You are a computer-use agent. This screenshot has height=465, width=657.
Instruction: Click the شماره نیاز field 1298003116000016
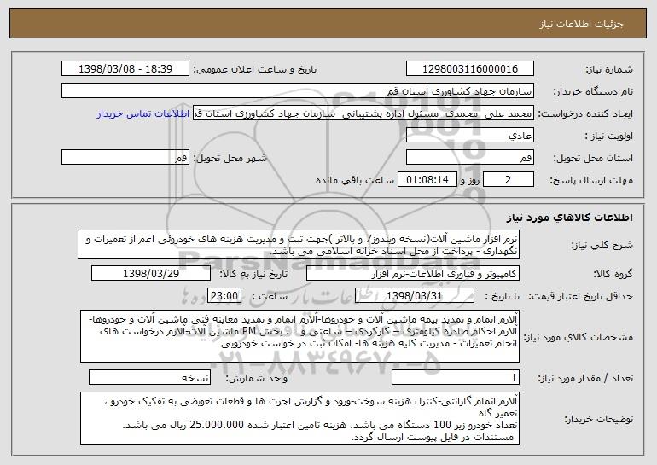(469, 69)
